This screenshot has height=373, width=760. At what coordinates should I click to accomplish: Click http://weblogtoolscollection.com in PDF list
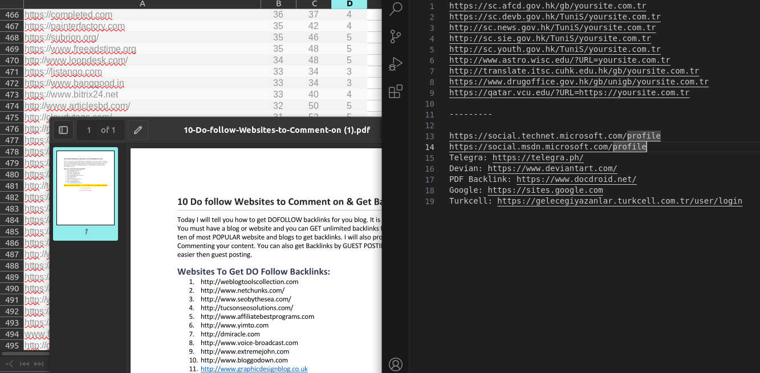pyautogui.click(x=249, y=282)
